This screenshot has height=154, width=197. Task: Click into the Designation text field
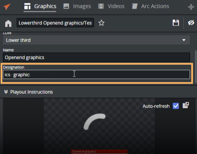(96, 74)
